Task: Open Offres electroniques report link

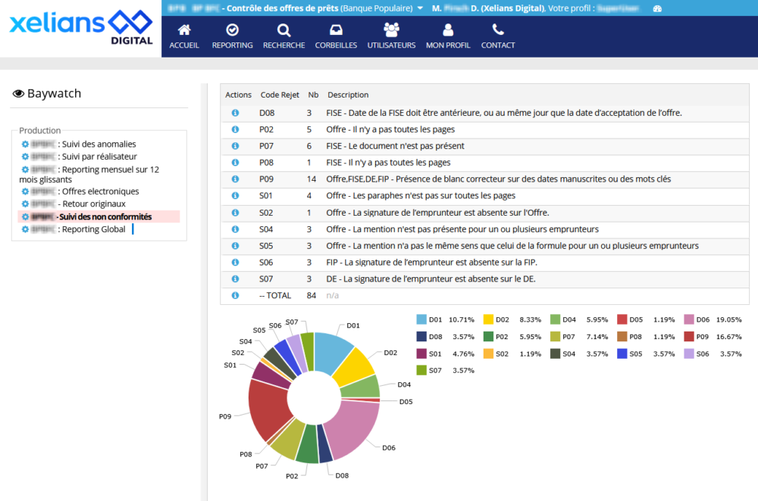Action: coord(98,191)
